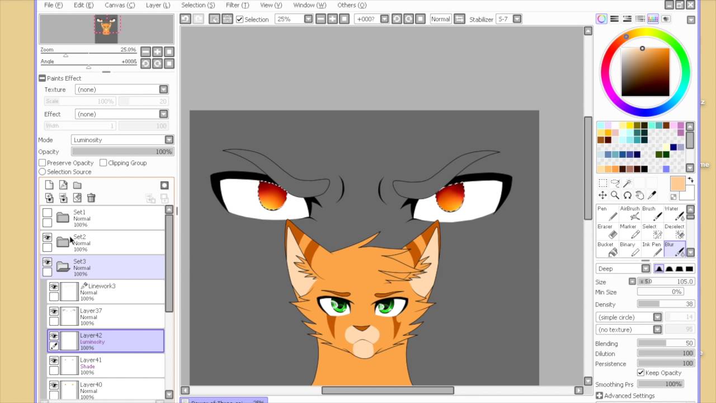The height and width of the screenshot is (403, 716).
Task: Select the Marker tool
Action: [629, 231]
